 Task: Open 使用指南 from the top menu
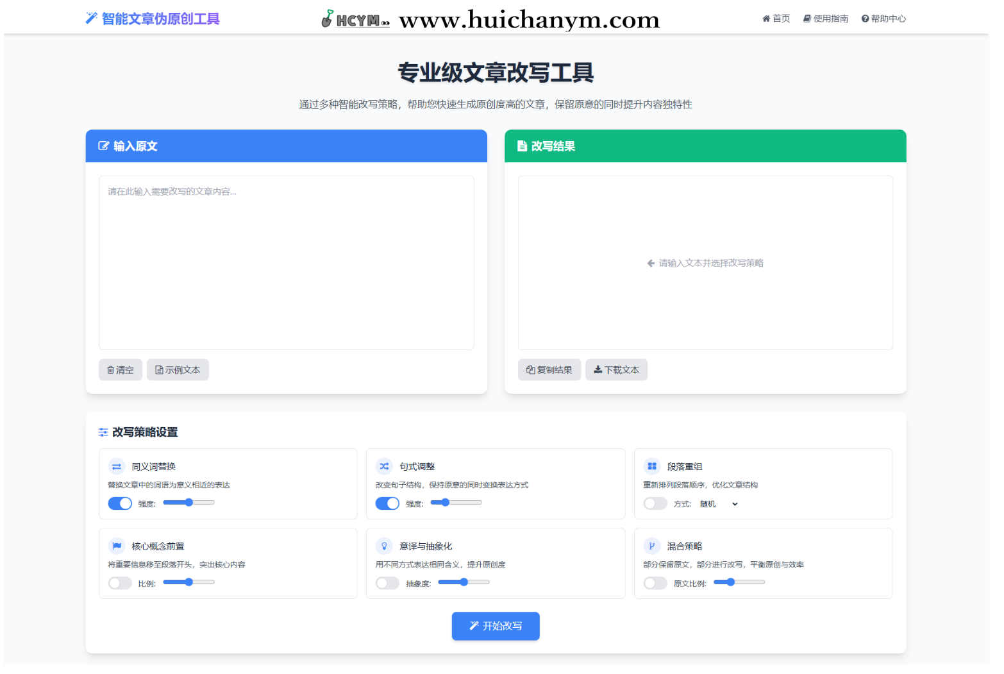(826, 19)
